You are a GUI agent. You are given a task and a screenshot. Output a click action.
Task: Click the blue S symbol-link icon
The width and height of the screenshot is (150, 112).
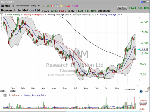point(141,2)
